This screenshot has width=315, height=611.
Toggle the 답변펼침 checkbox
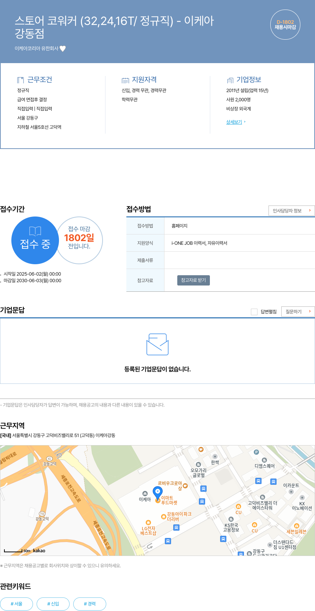point(254,312)
